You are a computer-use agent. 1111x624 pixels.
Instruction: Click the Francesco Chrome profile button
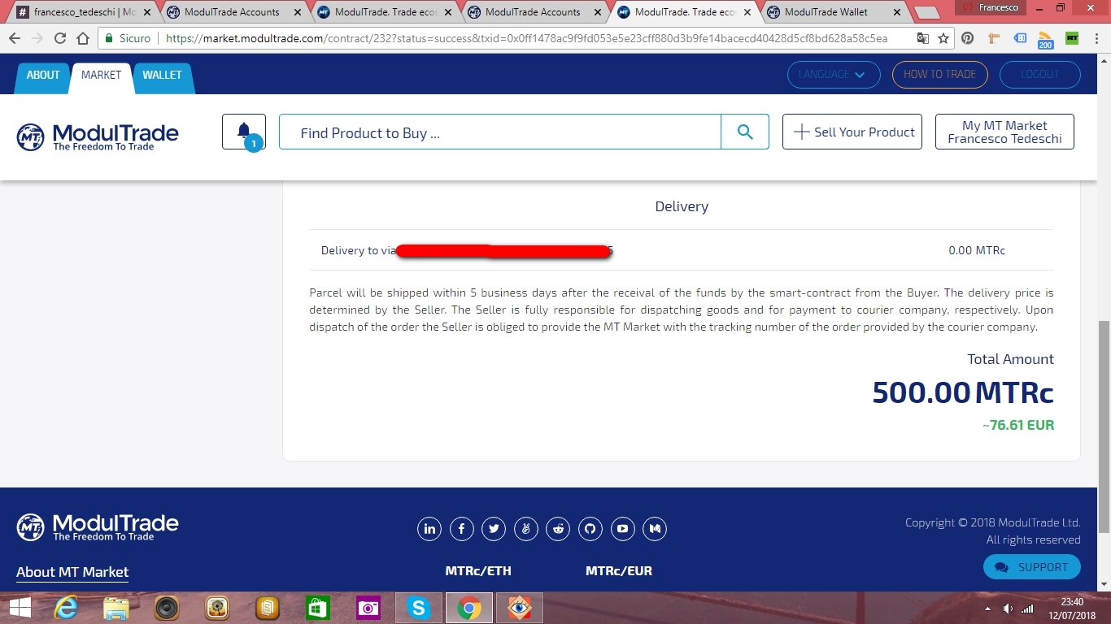pyautogui.click(x=990, y=7)
